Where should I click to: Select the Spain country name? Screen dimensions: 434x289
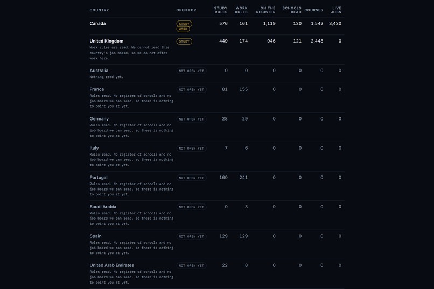(x=95, y=236)
